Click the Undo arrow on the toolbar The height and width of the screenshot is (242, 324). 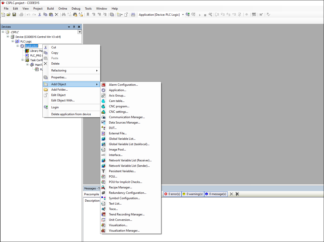click(x=28, y=14)
